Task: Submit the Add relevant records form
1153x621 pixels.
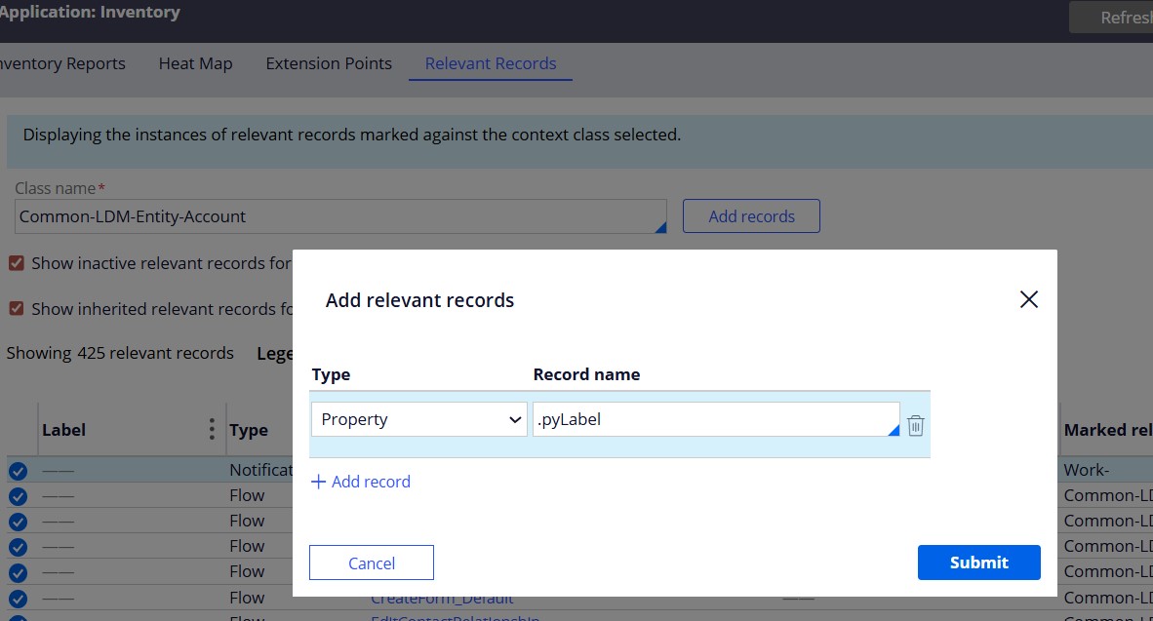Action: [x=978, y=562]
